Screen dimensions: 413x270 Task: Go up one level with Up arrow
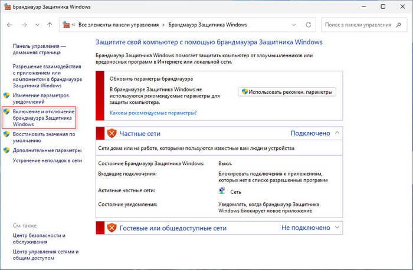point(50,25)
